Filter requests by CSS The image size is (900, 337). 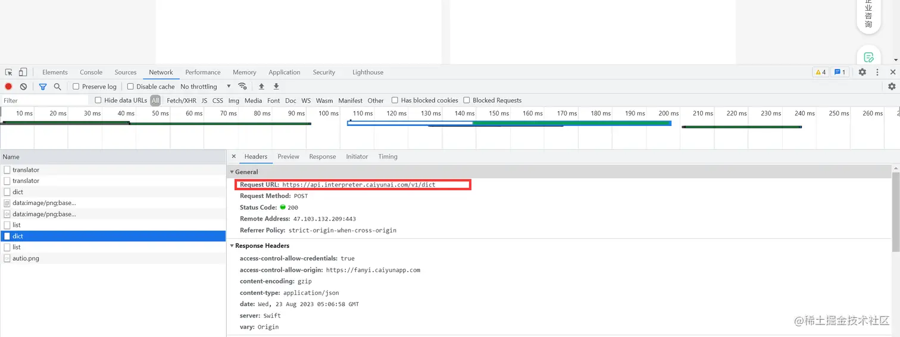[218, 100]
